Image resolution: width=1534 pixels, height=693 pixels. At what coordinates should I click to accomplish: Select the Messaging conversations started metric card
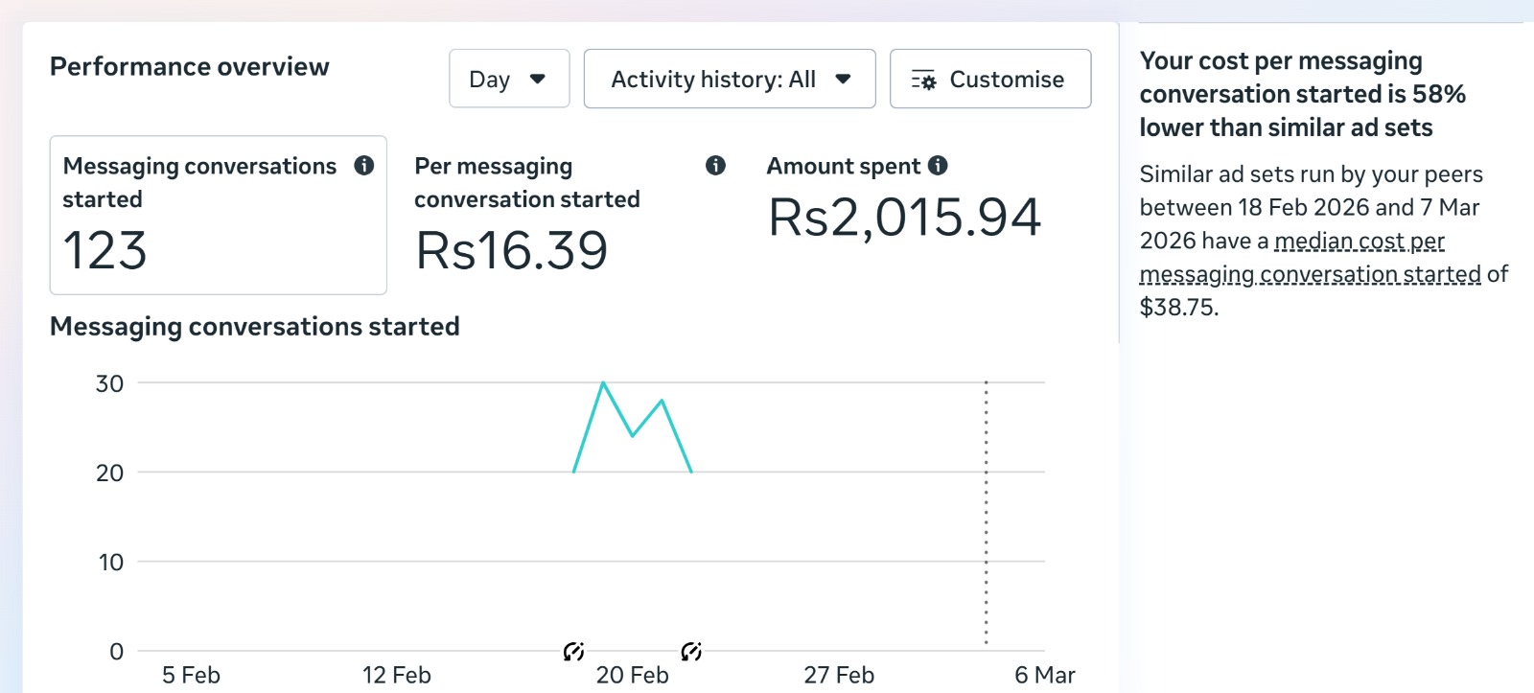(218, 215)
